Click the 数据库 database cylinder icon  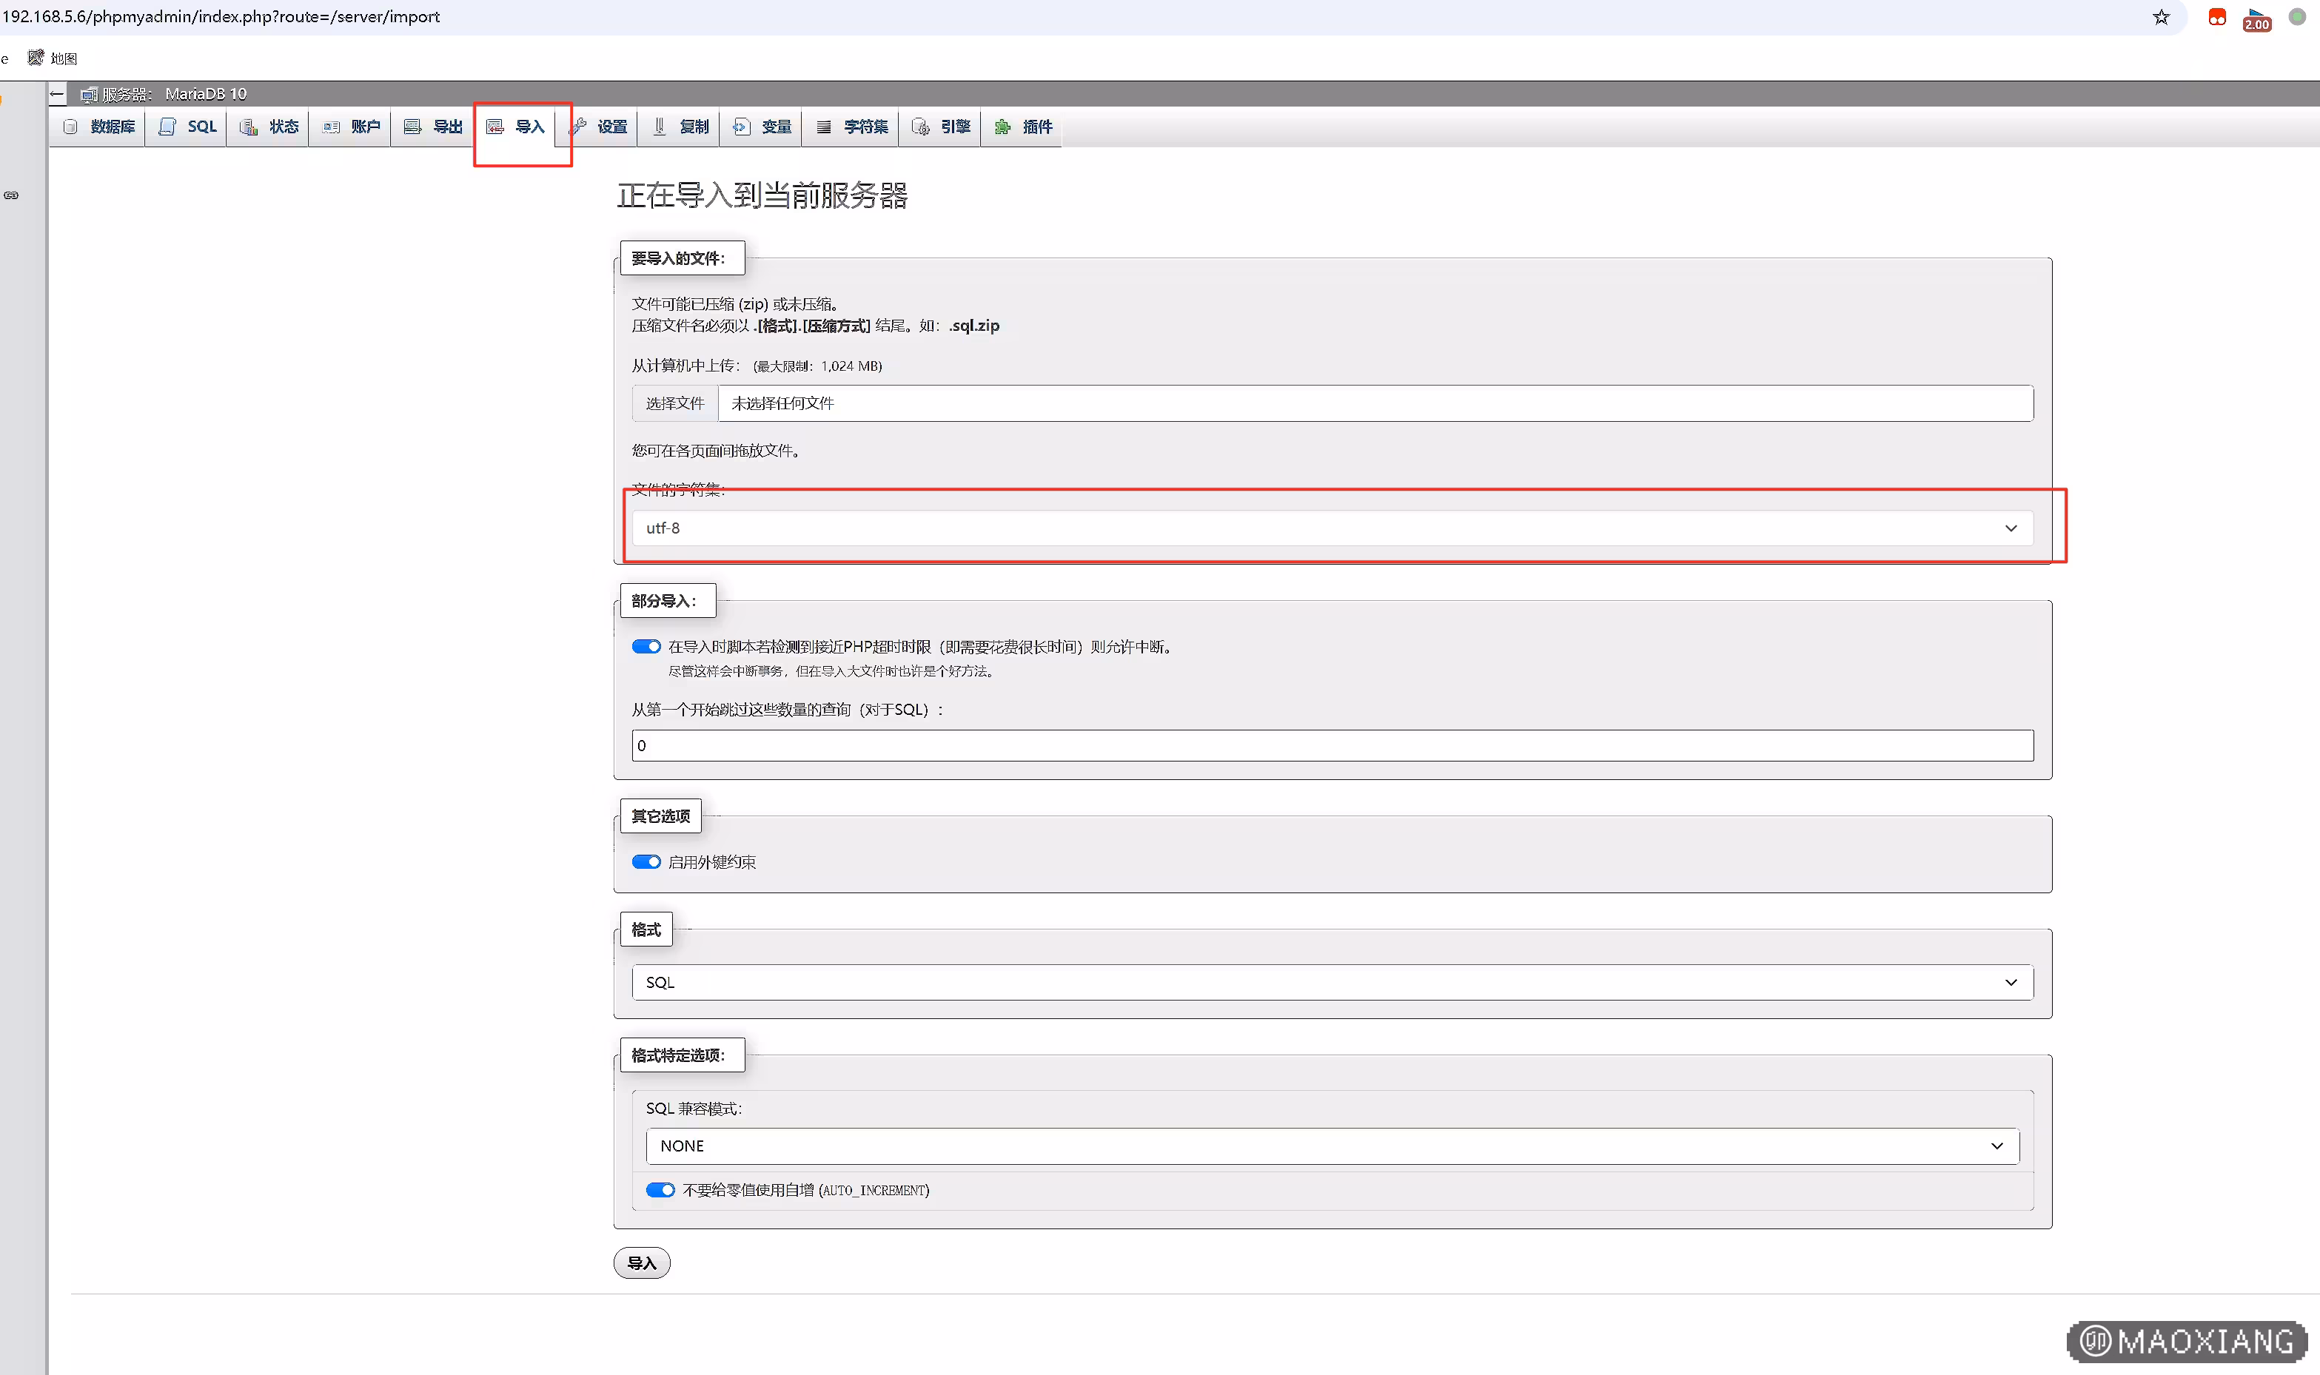pyautogui.click(x=70, y=127)
